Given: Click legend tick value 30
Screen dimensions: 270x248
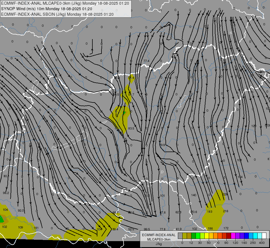Looking at the screenshot, I should click(x=200, y=243).
